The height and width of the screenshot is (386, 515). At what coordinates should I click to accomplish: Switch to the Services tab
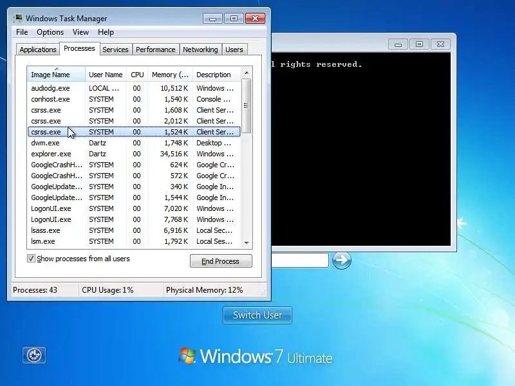point(116,50)
